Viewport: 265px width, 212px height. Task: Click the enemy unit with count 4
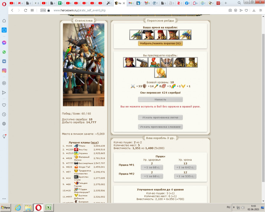point(160,73)
